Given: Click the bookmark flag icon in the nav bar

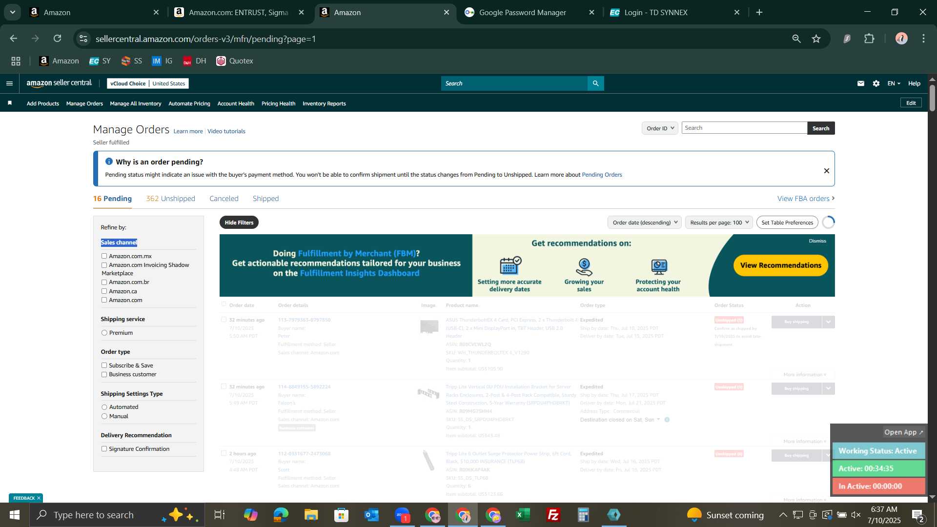Looking at the screenshot, I should (10, 103).
